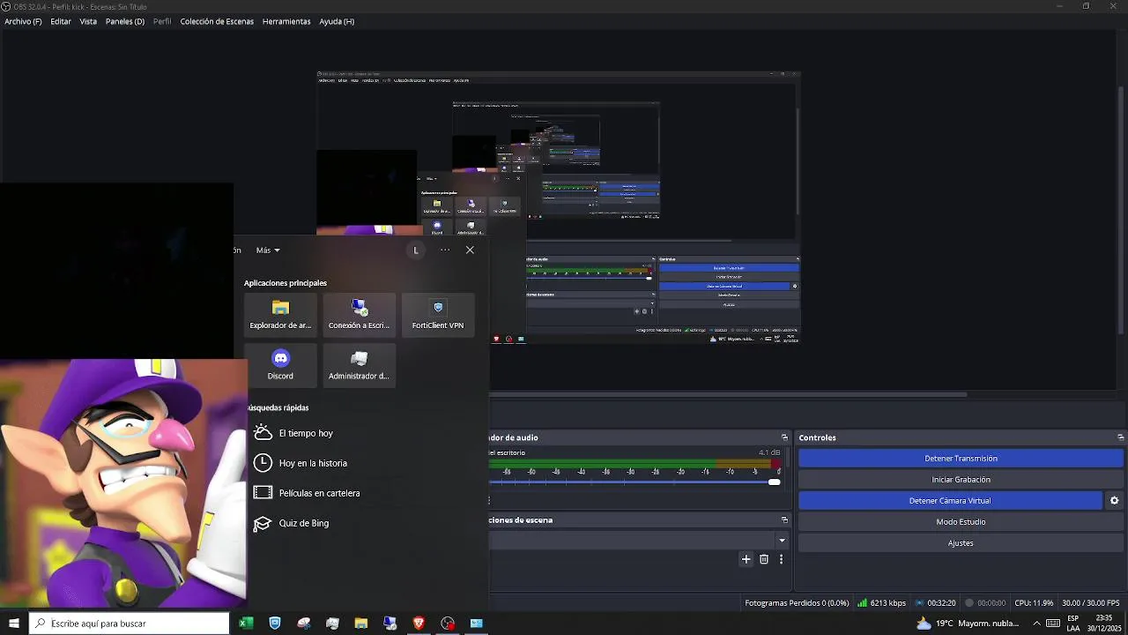Undock the audio mixer panel
1128x635 pixels.
coord(784,437)
